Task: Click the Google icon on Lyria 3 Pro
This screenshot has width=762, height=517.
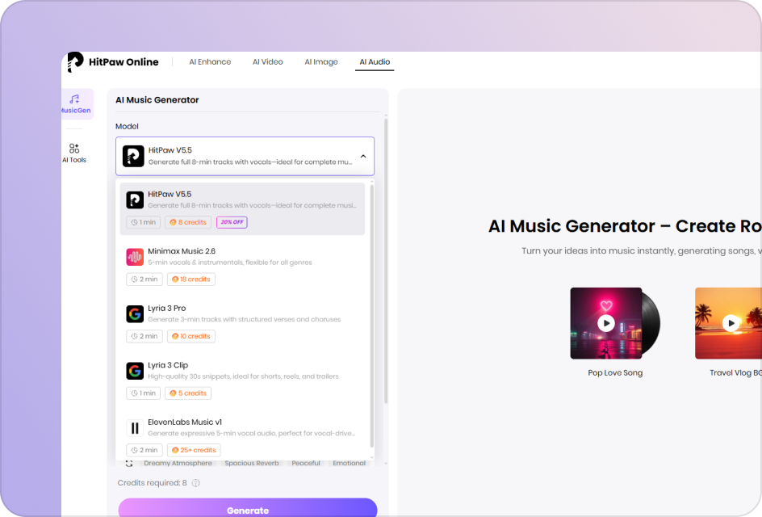Action: pos(135,313)
